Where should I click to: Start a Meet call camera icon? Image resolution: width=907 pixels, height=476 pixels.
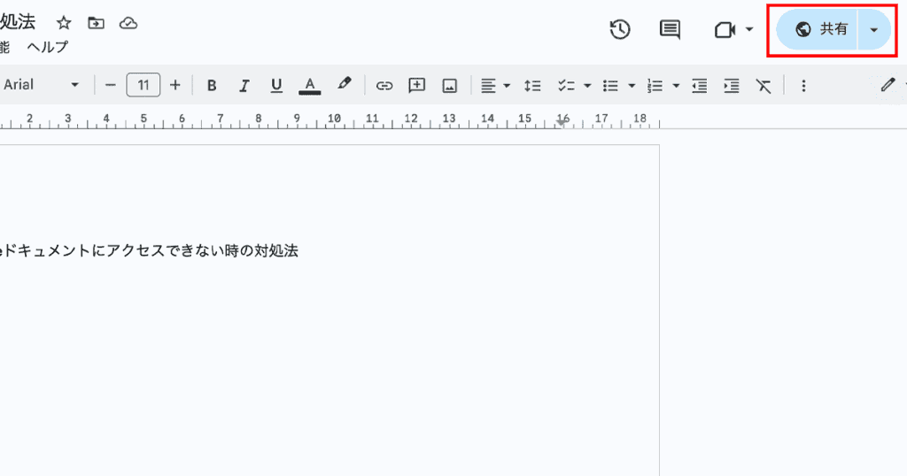coord(725,29)
